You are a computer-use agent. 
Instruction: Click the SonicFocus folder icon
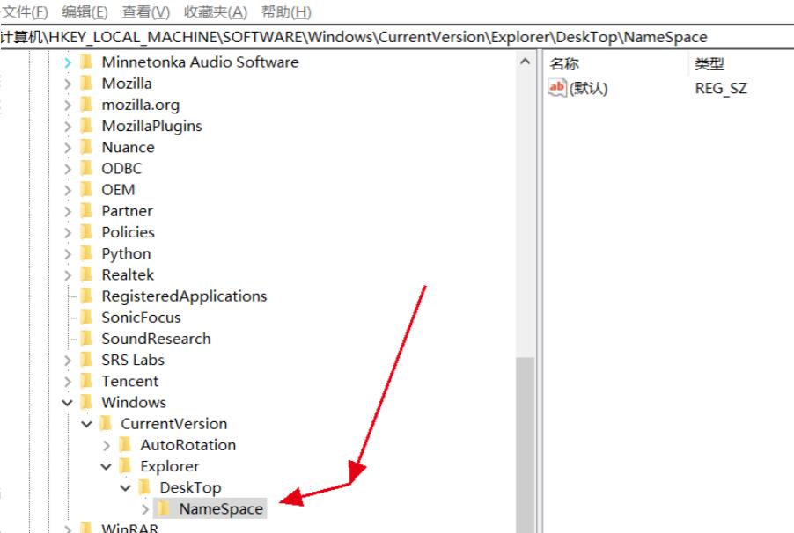click(x=86, y=317)
